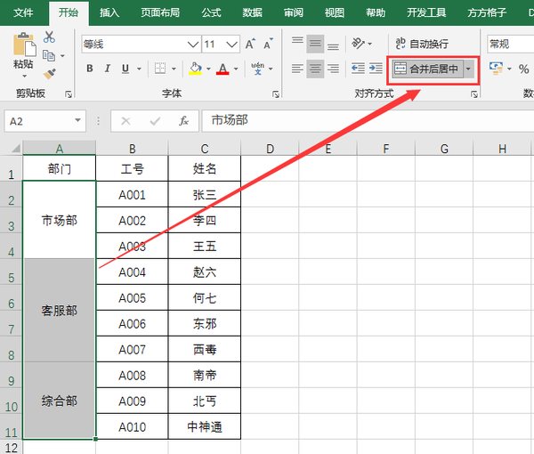Switch to the 方方格子 tab
The image size is (534, 454).
pos(487,13)
